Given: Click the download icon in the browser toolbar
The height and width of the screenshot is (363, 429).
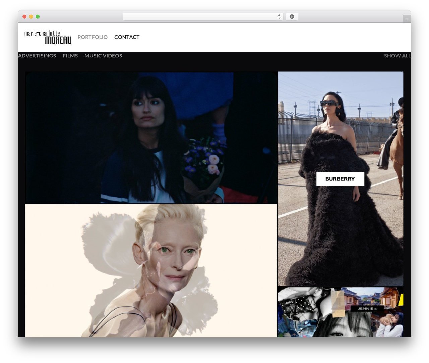Looking at the screenshot, I should (x=292, y=17).
